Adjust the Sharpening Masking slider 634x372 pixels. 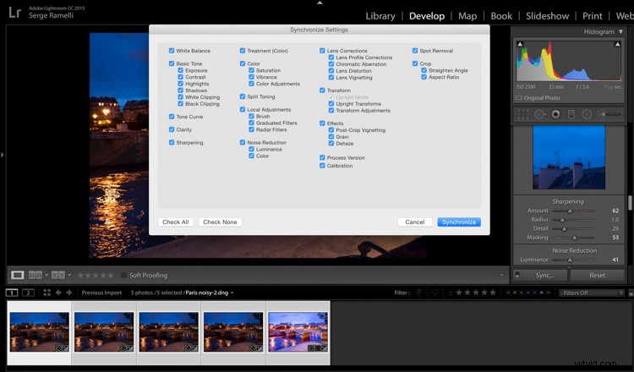568,238
